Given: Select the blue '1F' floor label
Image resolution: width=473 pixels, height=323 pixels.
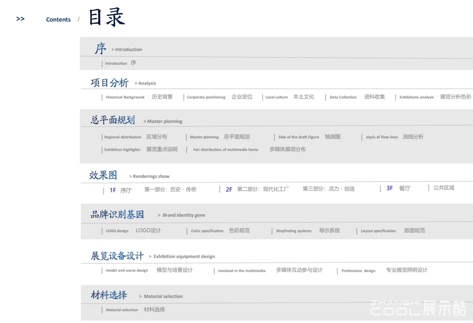Looking at the screenshot, I should coord(113,190).
